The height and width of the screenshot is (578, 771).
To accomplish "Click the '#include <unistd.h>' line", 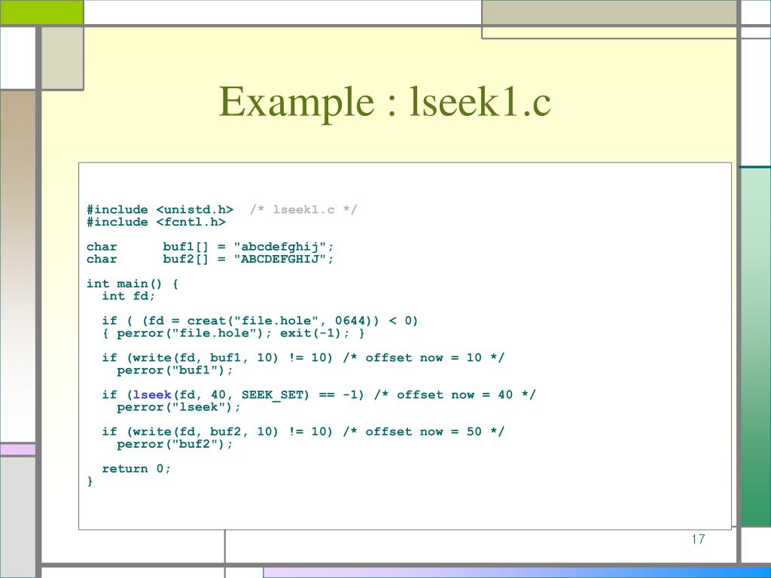I will point(160,210).
